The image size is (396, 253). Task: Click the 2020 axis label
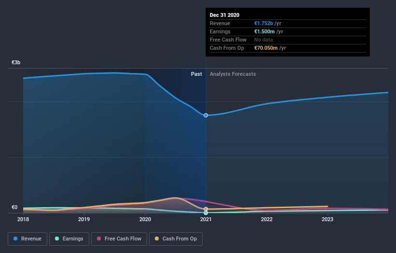(x=145, y=219)
